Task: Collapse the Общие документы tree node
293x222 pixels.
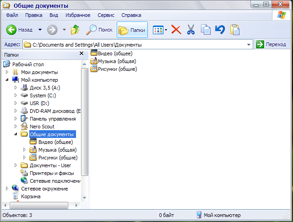Action: tap(16, 134)
